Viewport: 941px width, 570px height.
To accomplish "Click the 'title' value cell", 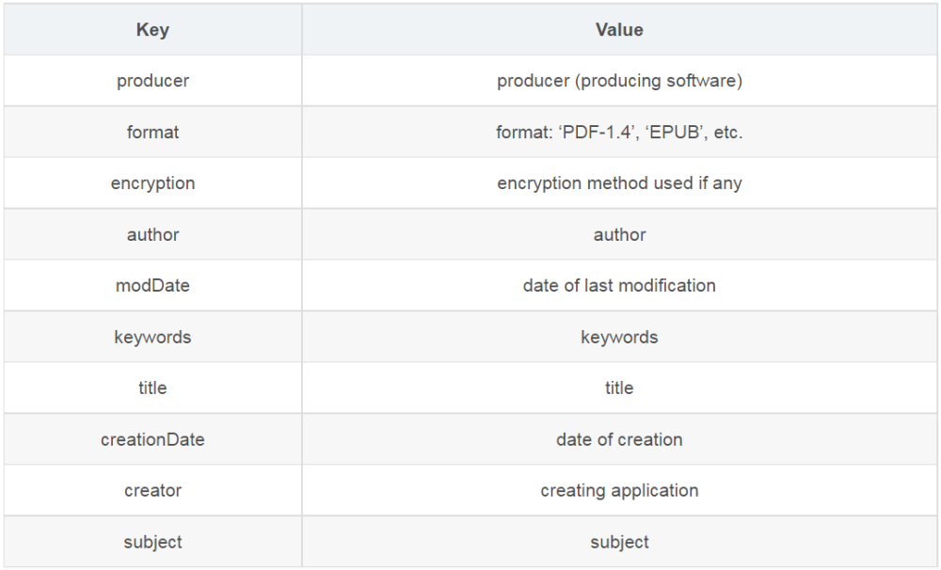I will 619,388.
